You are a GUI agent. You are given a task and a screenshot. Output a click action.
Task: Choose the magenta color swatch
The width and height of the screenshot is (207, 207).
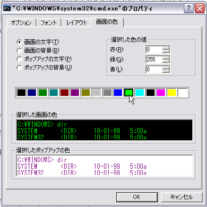pos(161,93)
